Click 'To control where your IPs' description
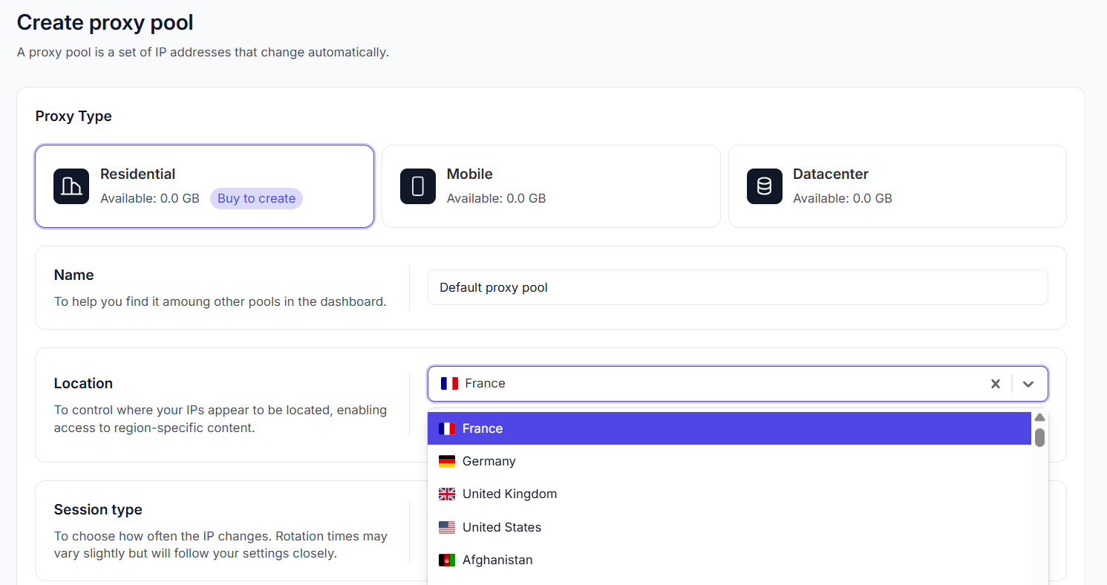 [221, 419]
